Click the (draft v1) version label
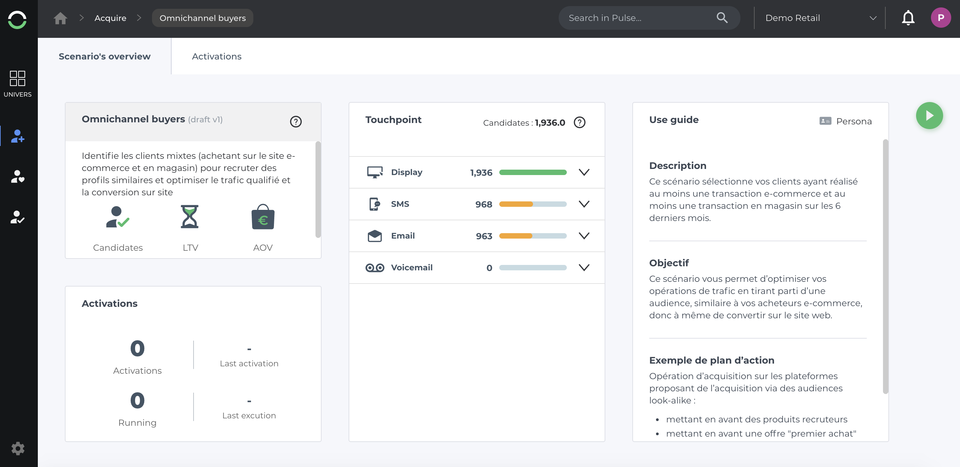 tap(205, 119)
